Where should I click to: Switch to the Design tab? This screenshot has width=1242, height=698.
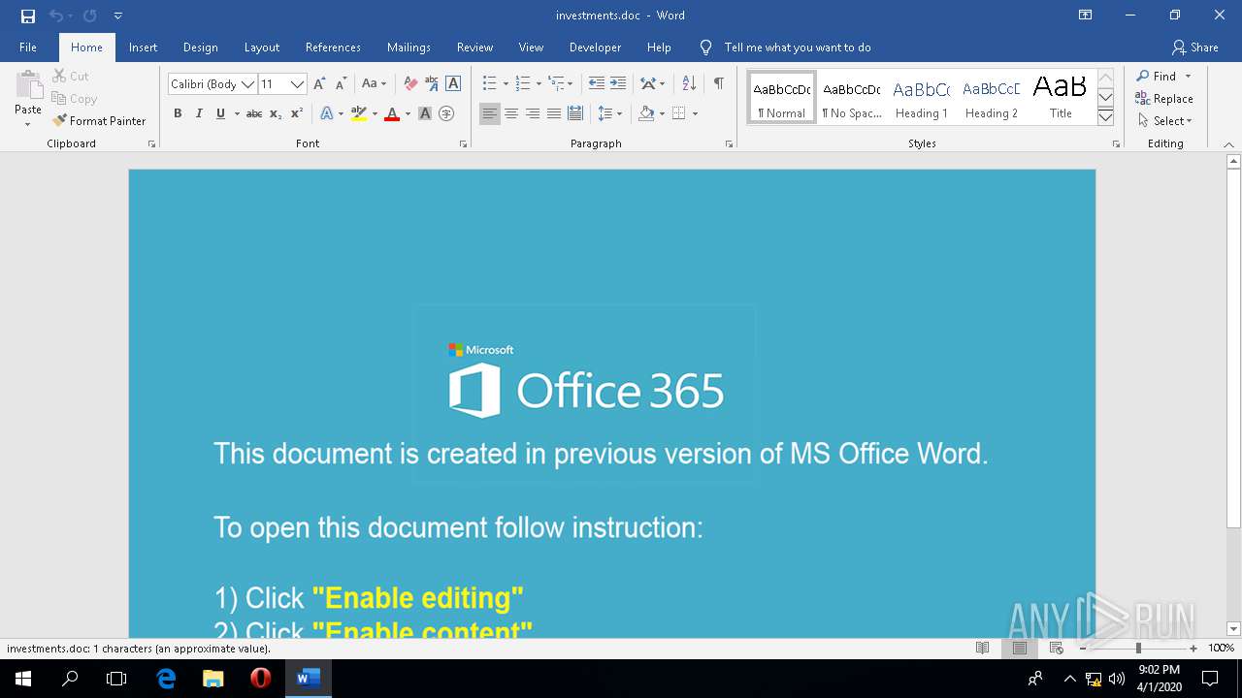200,48
